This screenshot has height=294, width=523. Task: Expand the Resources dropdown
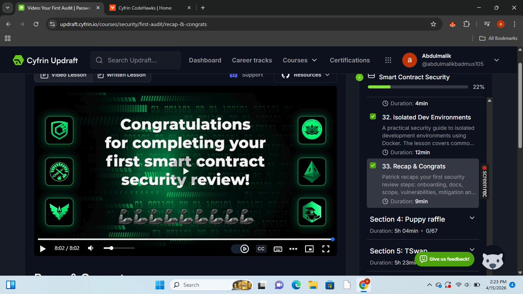click(x=305, y=75)
